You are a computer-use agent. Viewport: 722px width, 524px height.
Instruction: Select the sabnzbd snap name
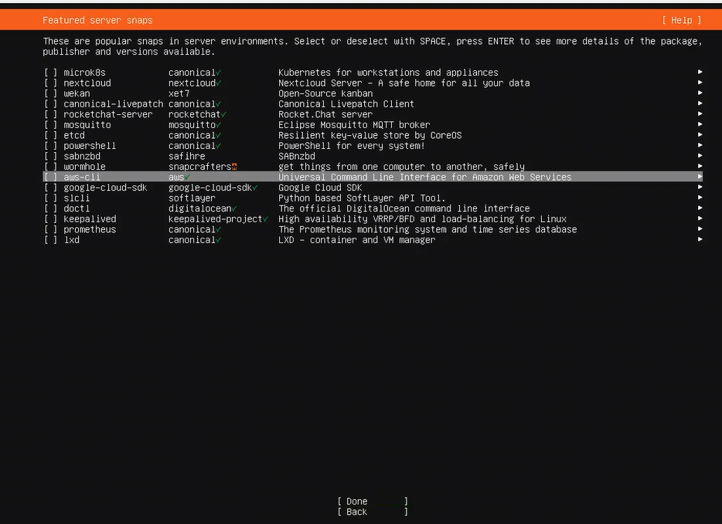click(x=82, y=156)
